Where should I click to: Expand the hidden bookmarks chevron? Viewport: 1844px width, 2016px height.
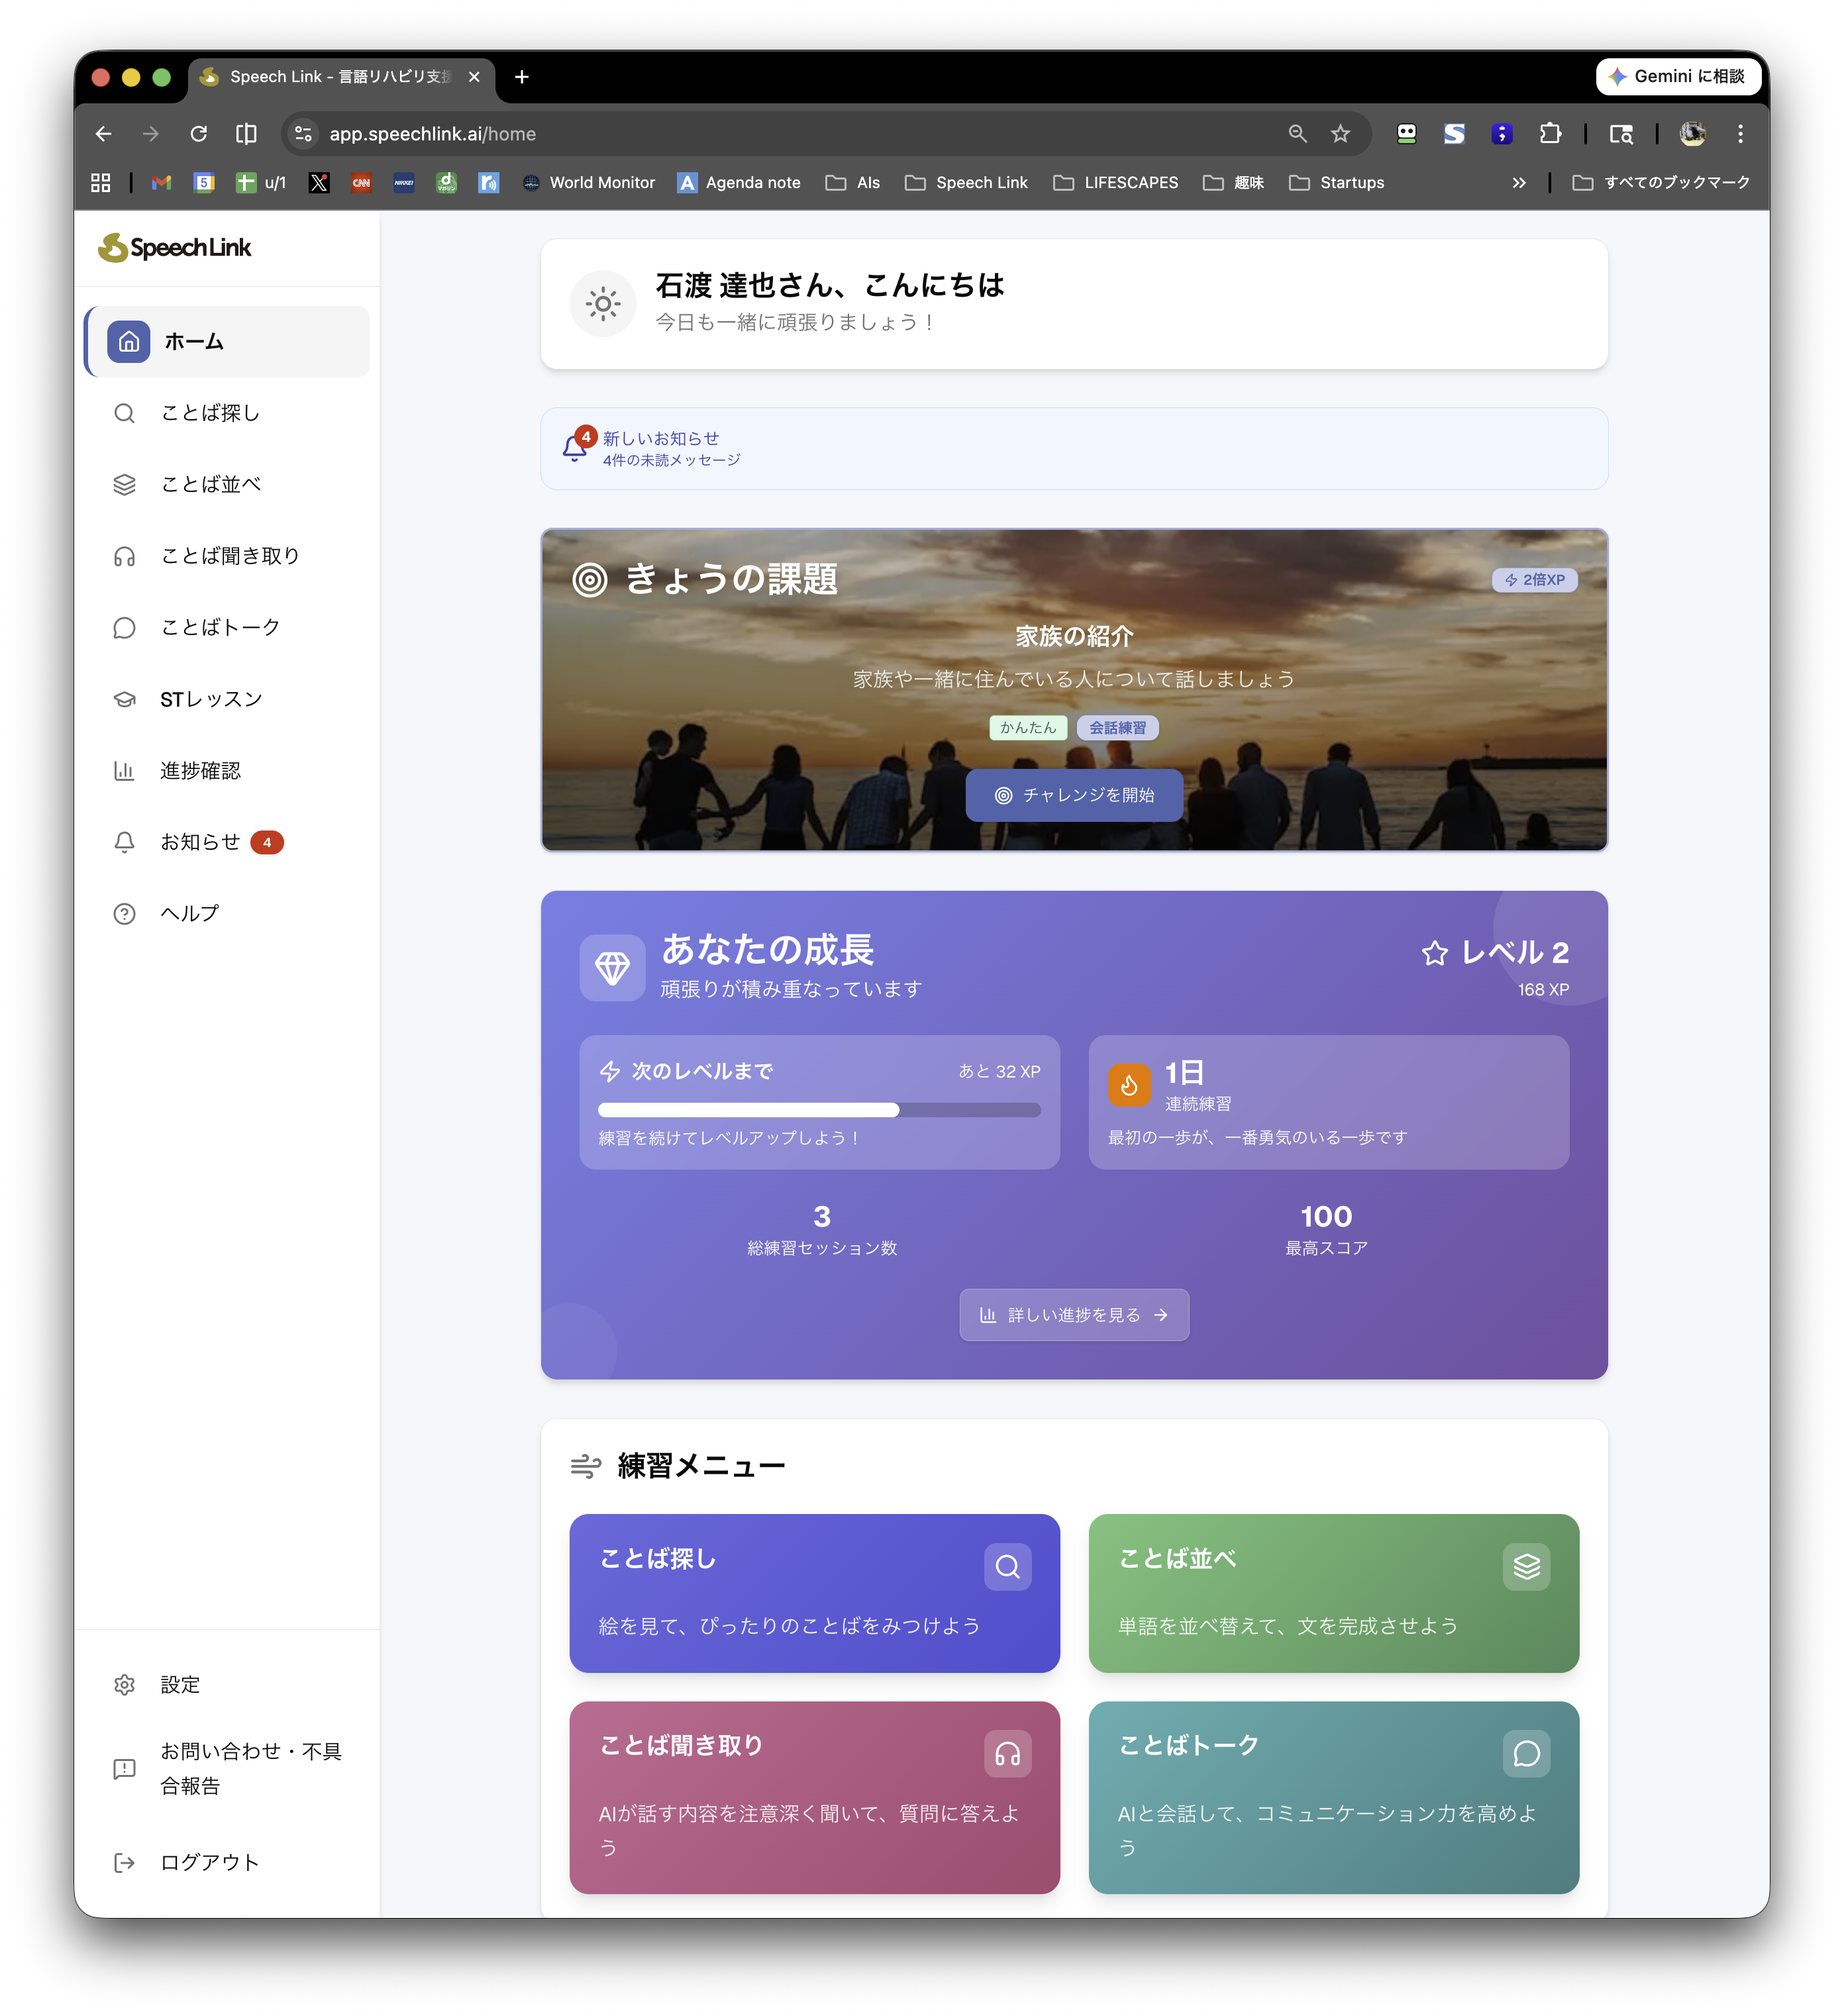[x=1518, y=183]
